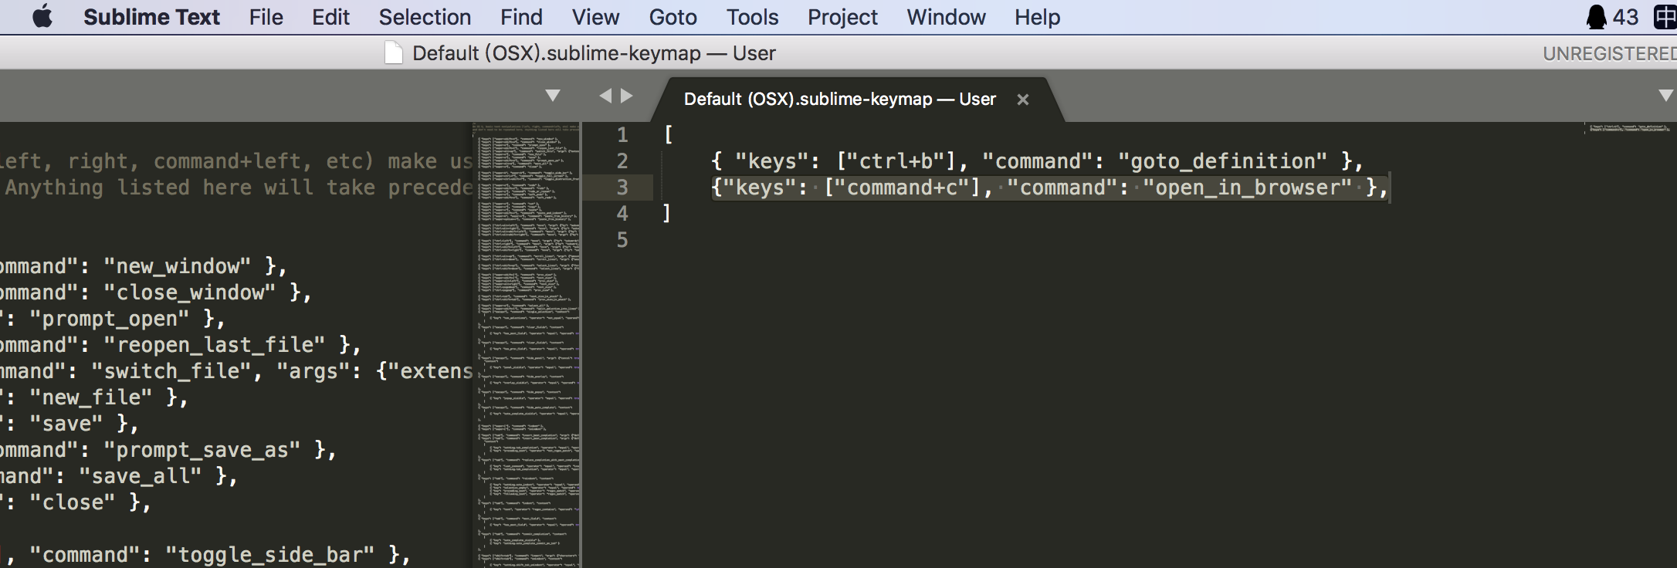Click "new_window" in left pane
The width and height of the screenshot is (1677, 568).
pyautogui.click(x=178, y=266)
